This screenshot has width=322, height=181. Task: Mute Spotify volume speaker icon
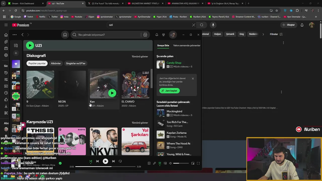coord(170,163)
